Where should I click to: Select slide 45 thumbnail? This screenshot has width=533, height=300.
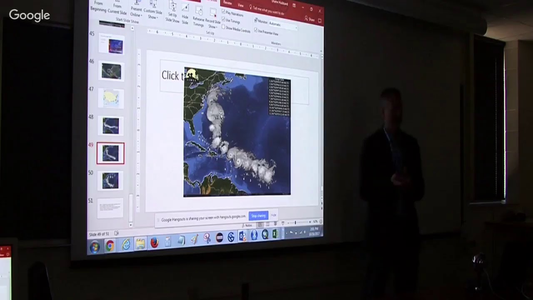[x=112, y=44]
